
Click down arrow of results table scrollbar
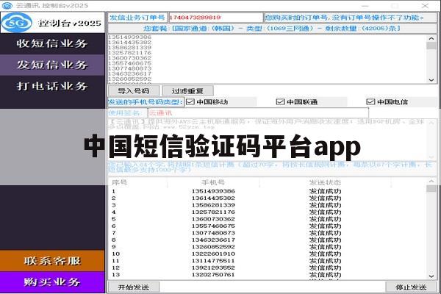[431, 276]
